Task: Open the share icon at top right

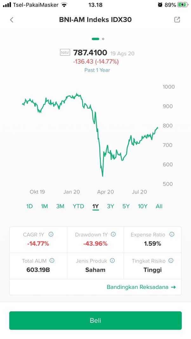Action: tap(177, 20)
